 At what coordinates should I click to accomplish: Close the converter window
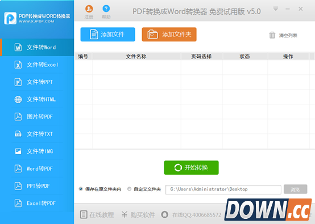tap(301, 9)
